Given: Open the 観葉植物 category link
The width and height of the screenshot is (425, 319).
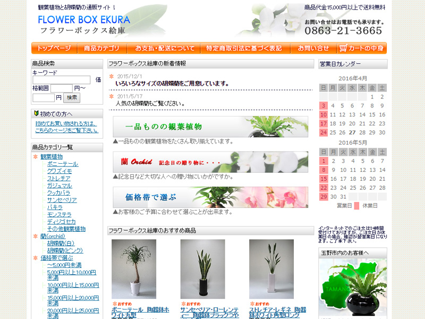Looking at the screenshot, I should (x=52, y=157).
